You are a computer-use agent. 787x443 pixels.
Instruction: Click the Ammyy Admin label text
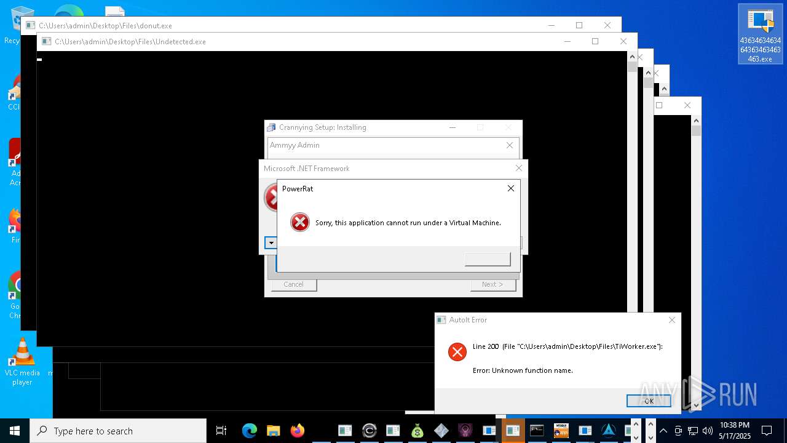point(295,145)
